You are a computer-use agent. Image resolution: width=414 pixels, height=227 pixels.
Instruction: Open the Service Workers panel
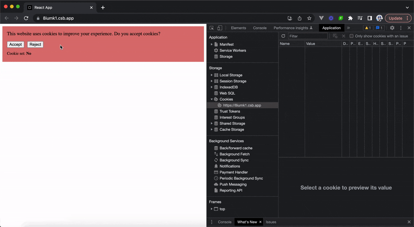(x=233, y=50)
